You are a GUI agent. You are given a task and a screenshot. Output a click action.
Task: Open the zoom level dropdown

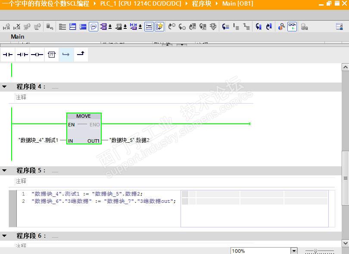pos(294,251)
